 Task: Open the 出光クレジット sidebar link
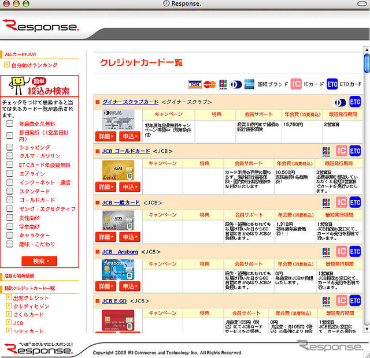pyautogui.click(x=31, y=298)
